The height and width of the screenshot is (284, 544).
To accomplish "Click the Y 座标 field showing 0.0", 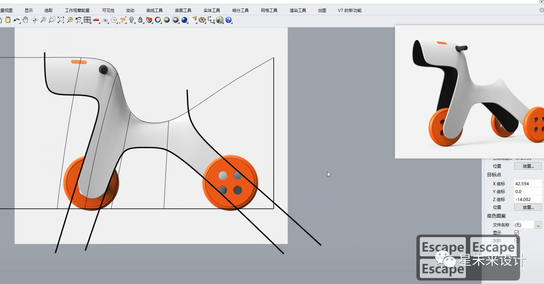I will 528,192.
